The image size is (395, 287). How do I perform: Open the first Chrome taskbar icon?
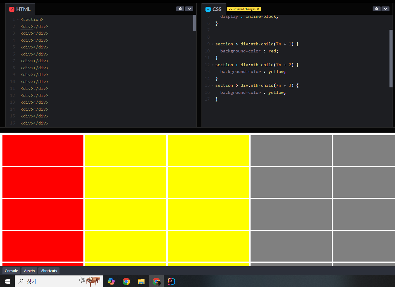point(126,281)
